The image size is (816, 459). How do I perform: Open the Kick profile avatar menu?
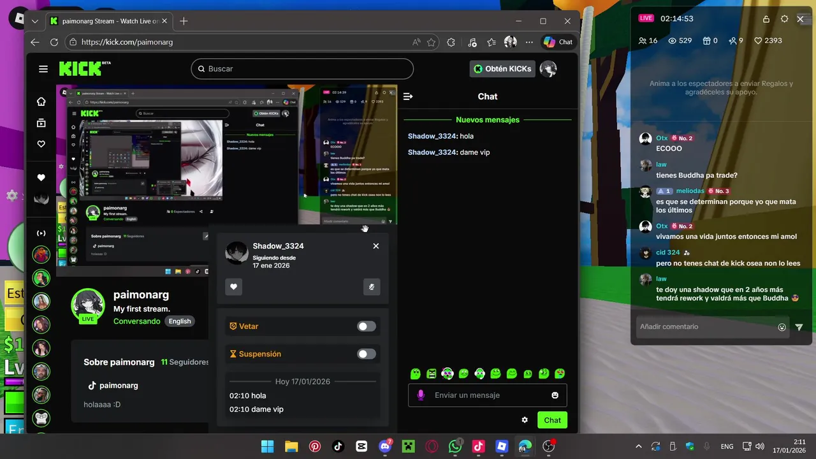pyautogui.click(x=548, y=69)
